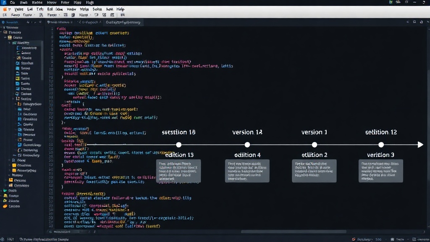Click the green folder icon in sidebar tree
430x242 pixels.
tap(5, 190)
